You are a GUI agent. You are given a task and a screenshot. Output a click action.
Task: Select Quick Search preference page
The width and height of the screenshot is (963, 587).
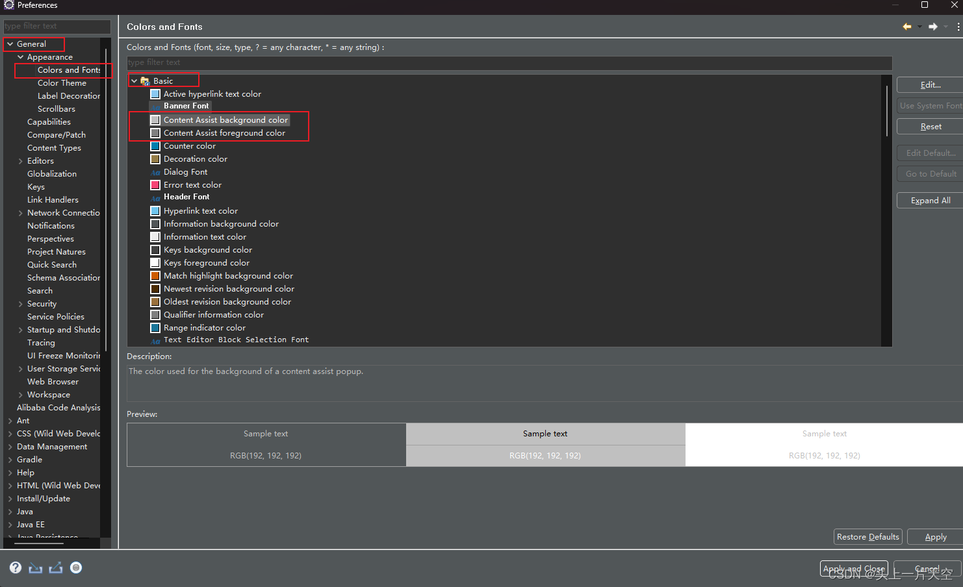coord(52,265)
